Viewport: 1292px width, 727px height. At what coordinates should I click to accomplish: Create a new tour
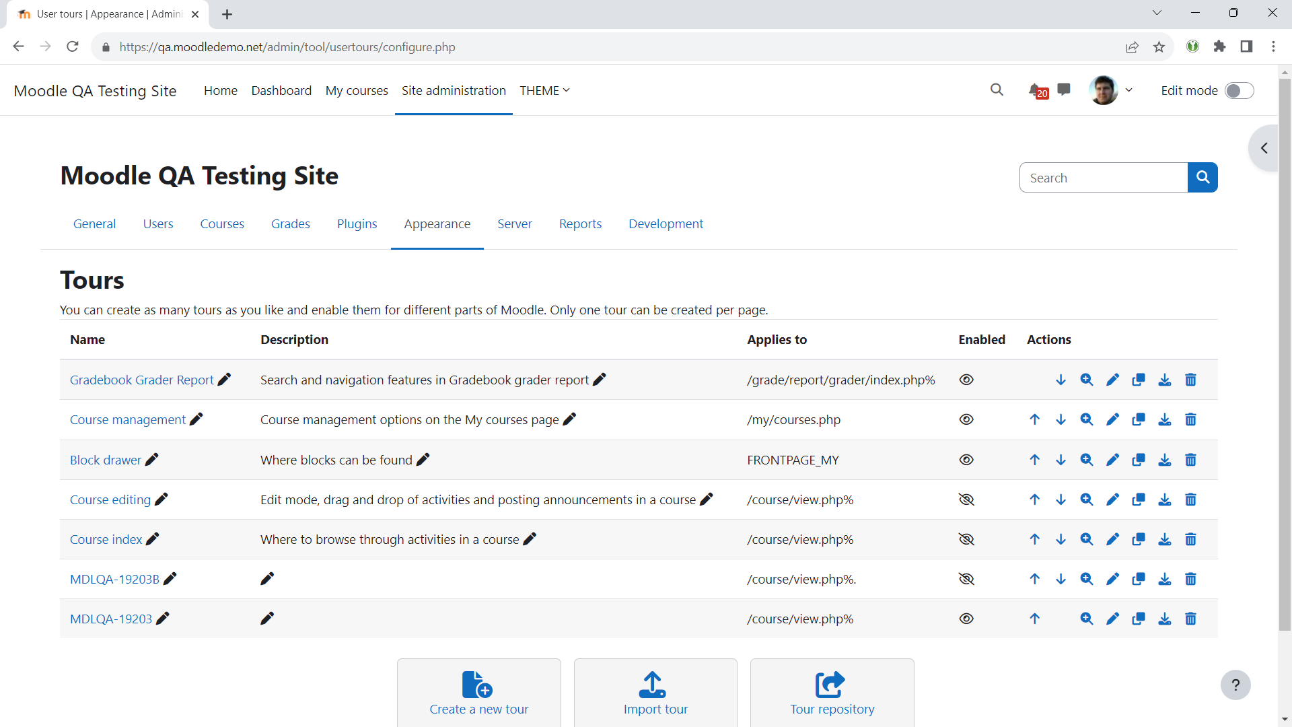[478, 693]
